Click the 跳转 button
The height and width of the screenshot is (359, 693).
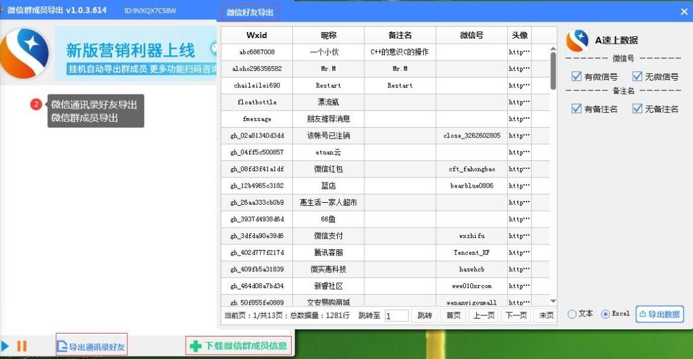click(x=424, y=315)
